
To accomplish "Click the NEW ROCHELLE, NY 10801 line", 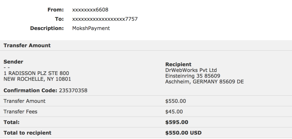I will coord(37,79).
